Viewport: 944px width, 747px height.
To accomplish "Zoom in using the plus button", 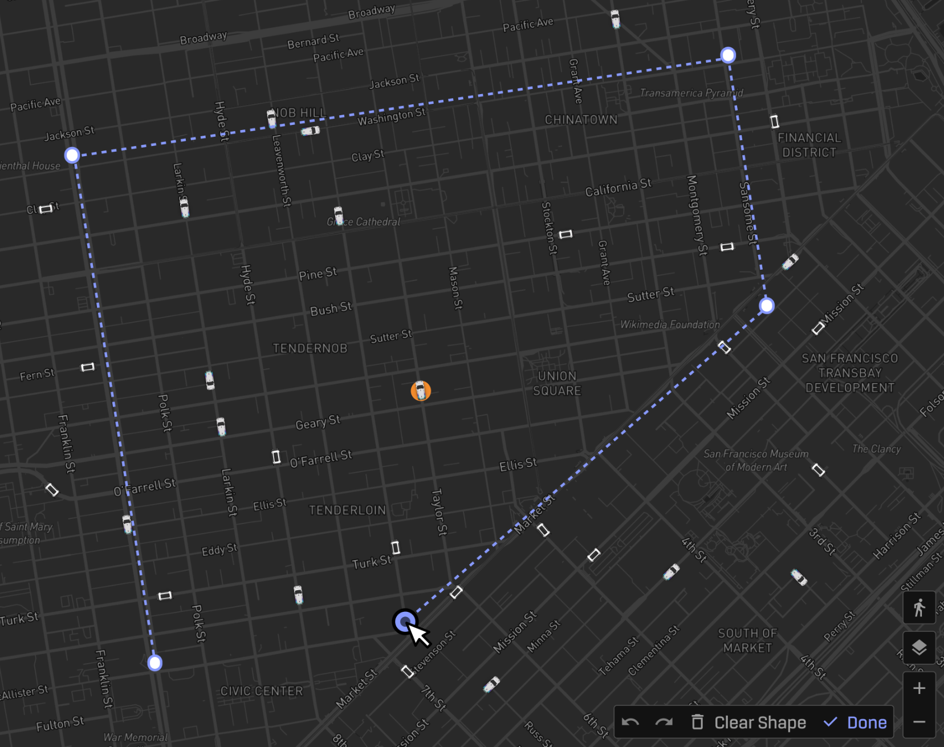I will pyautogui.click(x=920, y=688).
